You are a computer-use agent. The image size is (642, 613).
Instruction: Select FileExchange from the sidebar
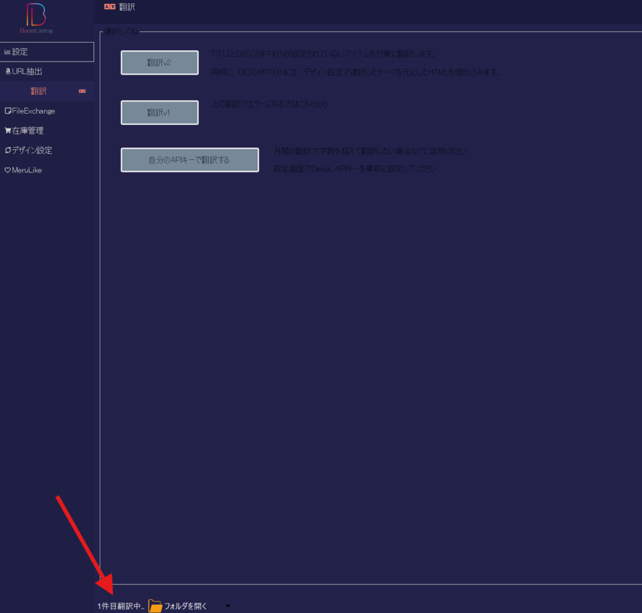coord(33,111)
